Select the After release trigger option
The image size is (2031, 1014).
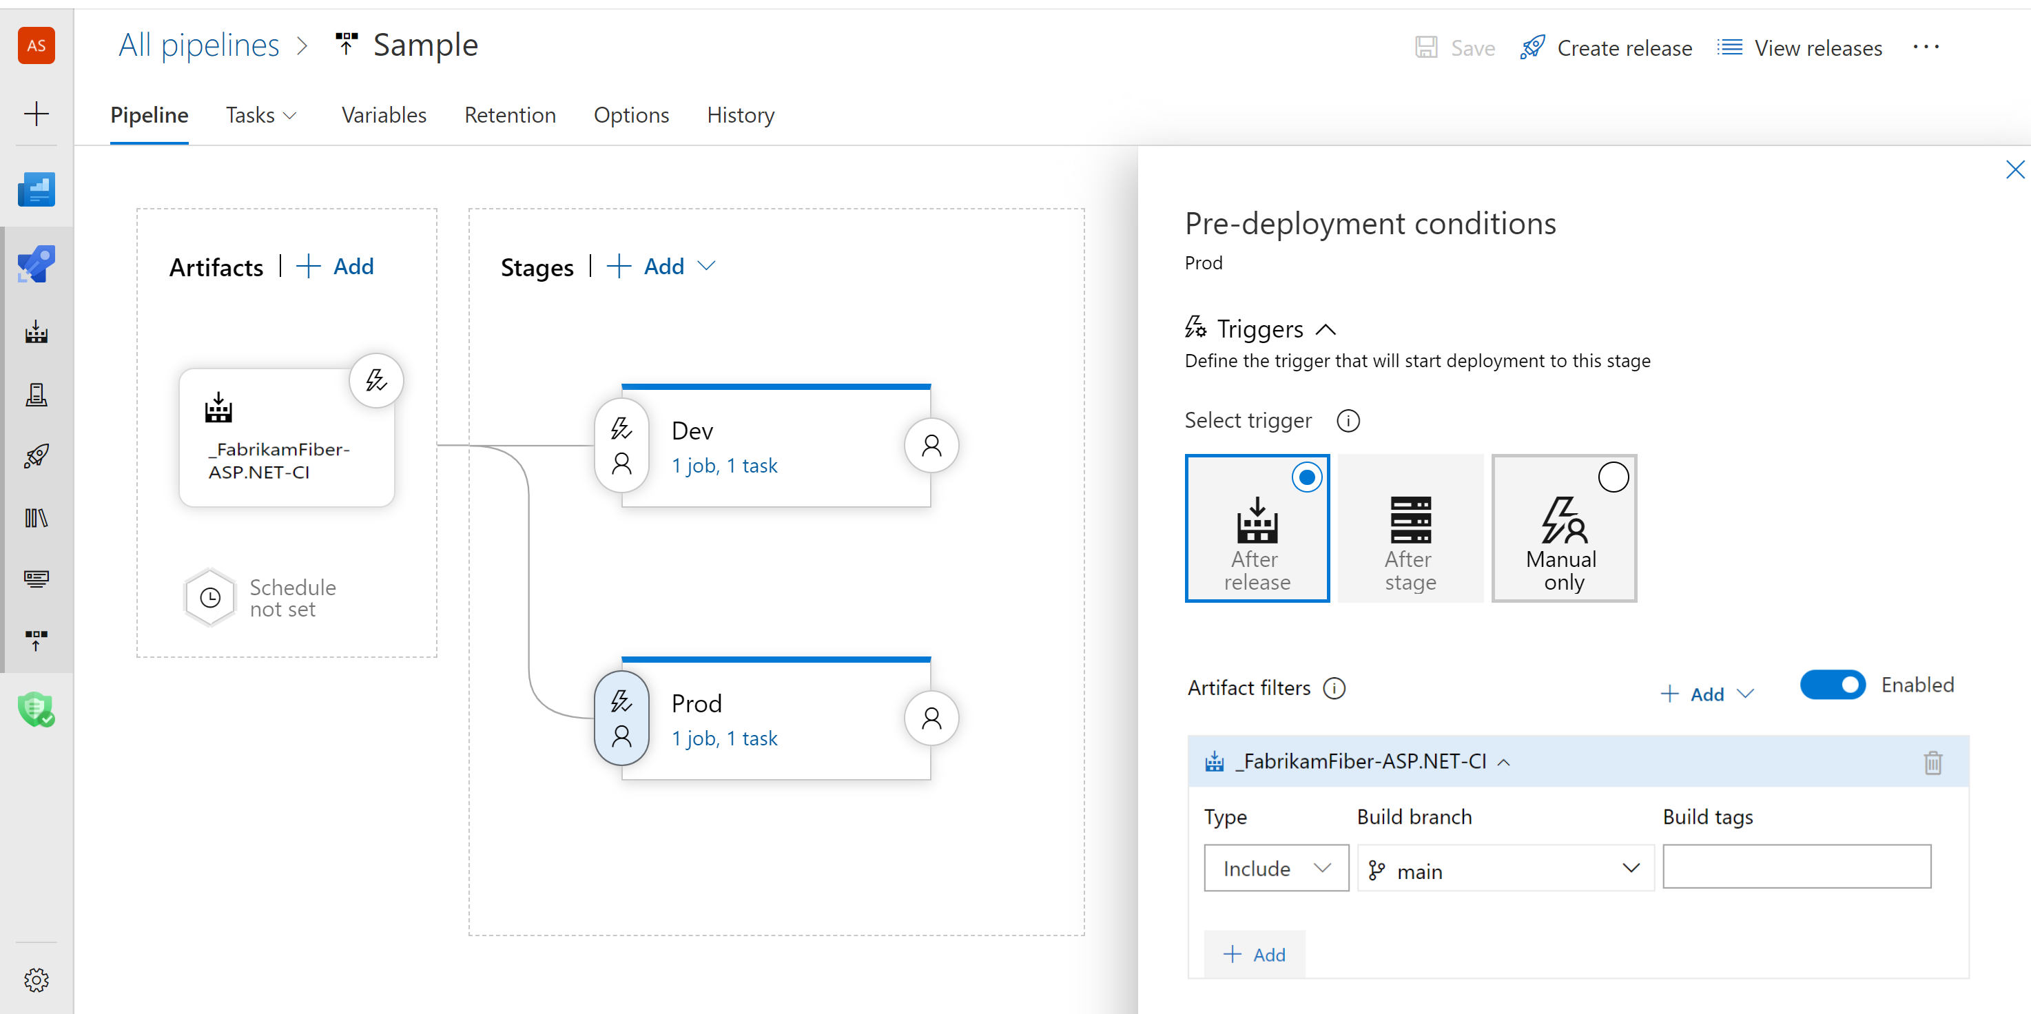[x=1258, y=527]
